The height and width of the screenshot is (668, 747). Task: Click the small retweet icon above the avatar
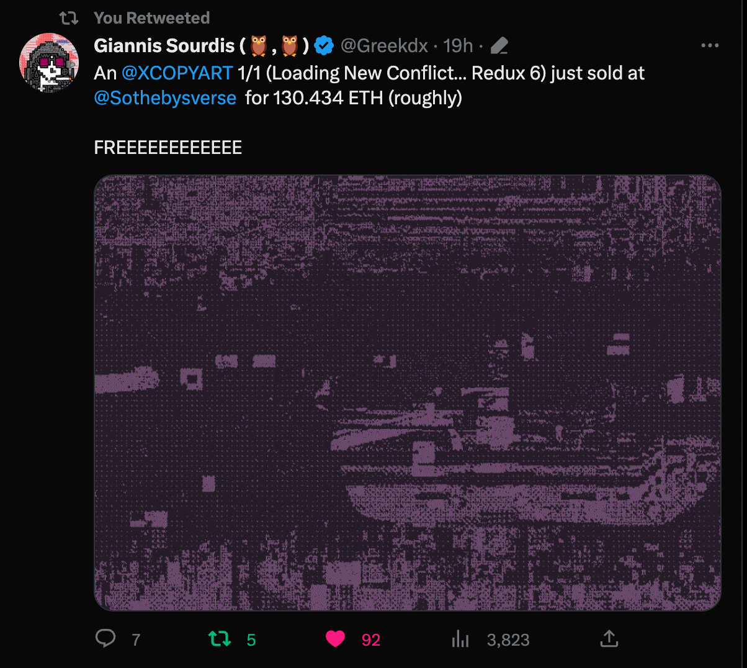click(x=68, y=18)
